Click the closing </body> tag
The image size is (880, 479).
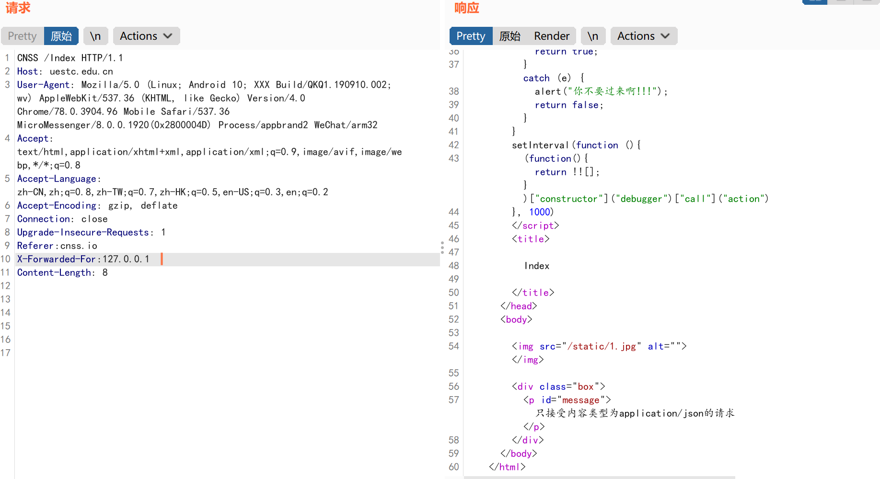[519, 454]
